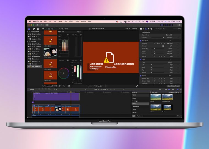Image resolution: width=209 pixels, height=149 pixels.
Task: Select the Stylize effects category
Action: coord(140,104)
